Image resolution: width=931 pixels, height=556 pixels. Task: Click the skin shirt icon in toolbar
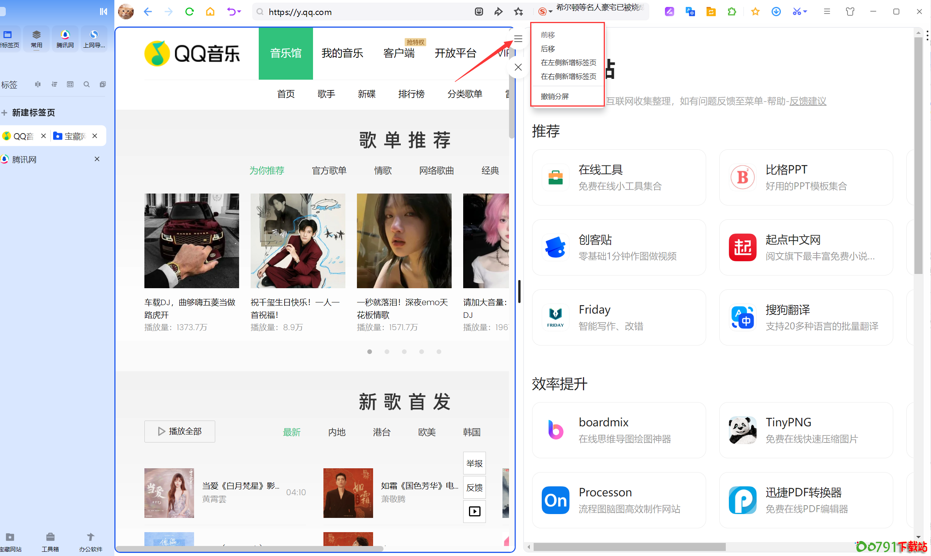pos(850,12)
